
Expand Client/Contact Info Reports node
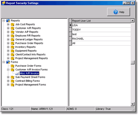[8, 55]
